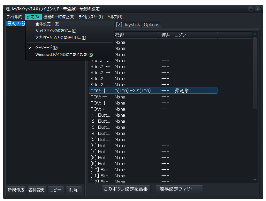Click このボタン設定を編集 button
Viewport: 266px width, 201px height.
[x=126, y=189]
